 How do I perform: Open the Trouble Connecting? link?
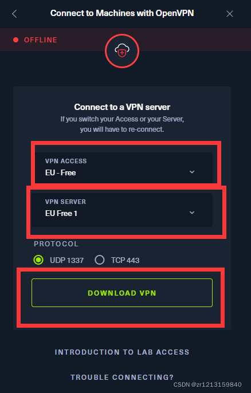tap(122, 377)
